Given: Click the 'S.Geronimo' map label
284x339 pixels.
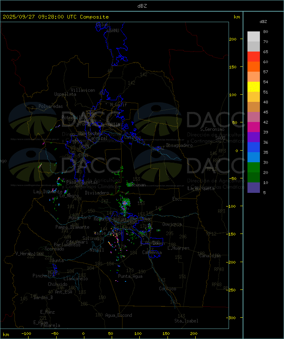Looking at the screenshot, I should pos(212,129).
